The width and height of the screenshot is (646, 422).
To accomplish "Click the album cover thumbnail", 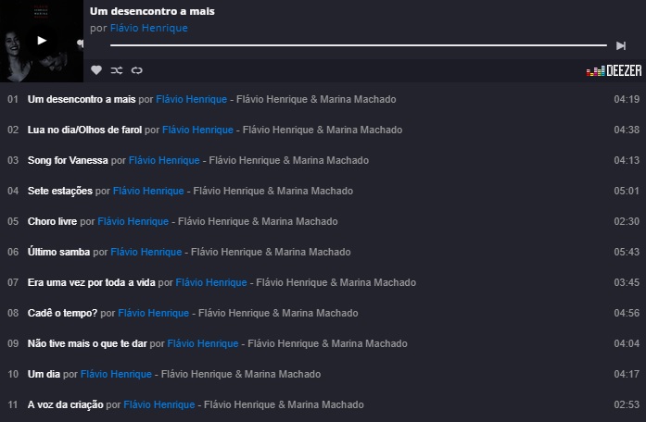I will [x=42, y=41].
